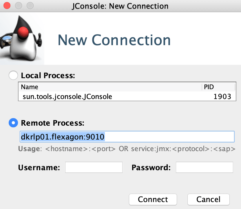
Task: Select the Remote Process radio button
Action: [x=13, y=123]
